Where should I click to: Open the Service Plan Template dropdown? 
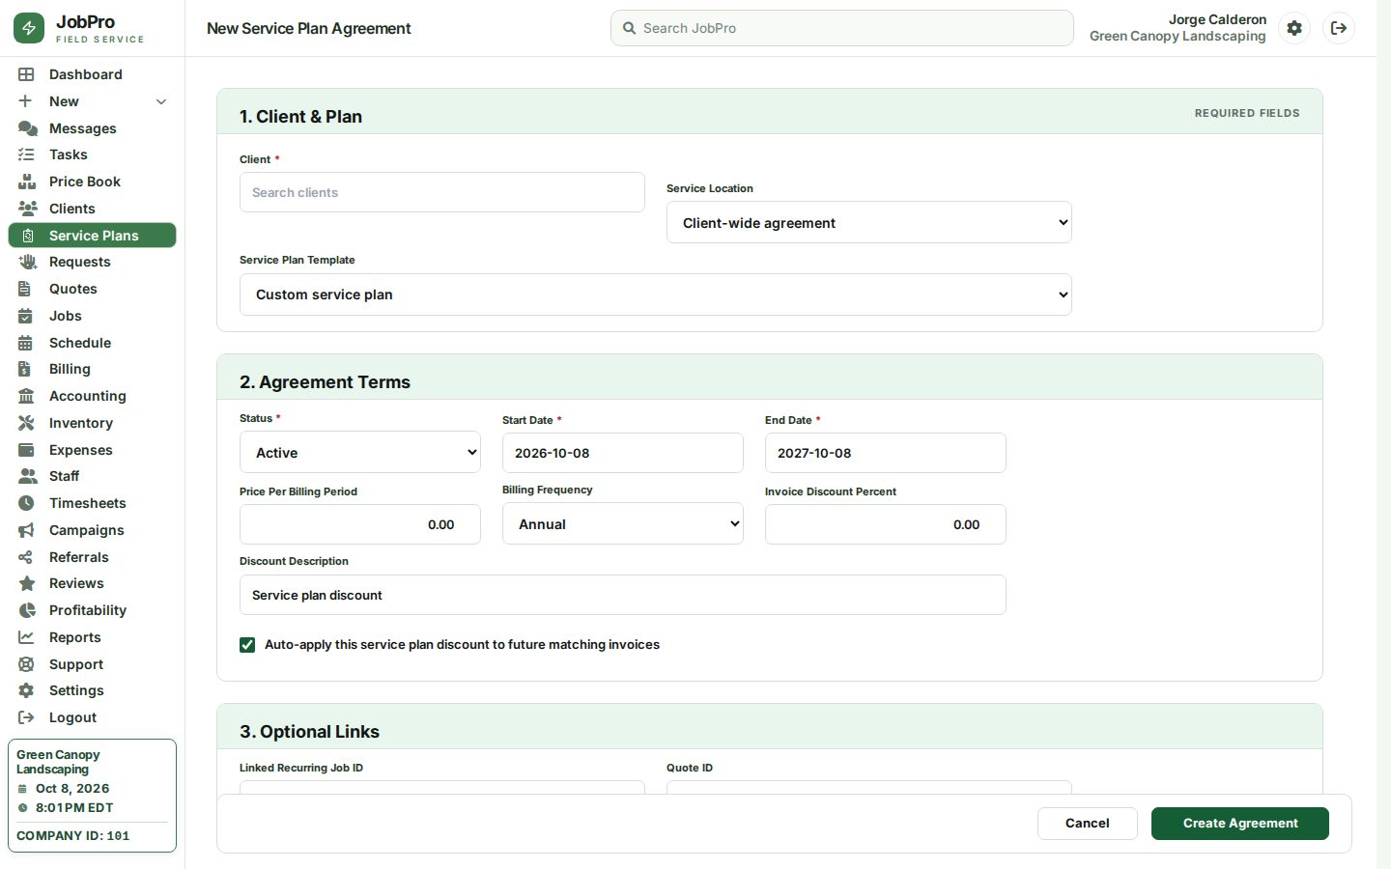(x=656, y=294)
